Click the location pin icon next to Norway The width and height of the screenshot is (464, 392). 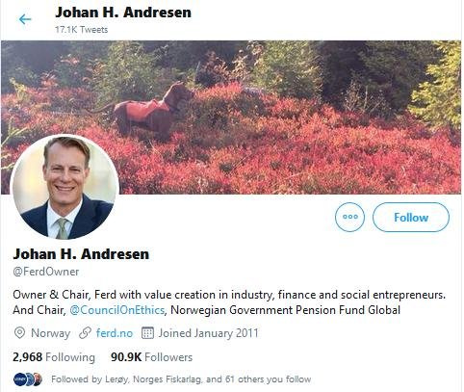pos(19,333)
